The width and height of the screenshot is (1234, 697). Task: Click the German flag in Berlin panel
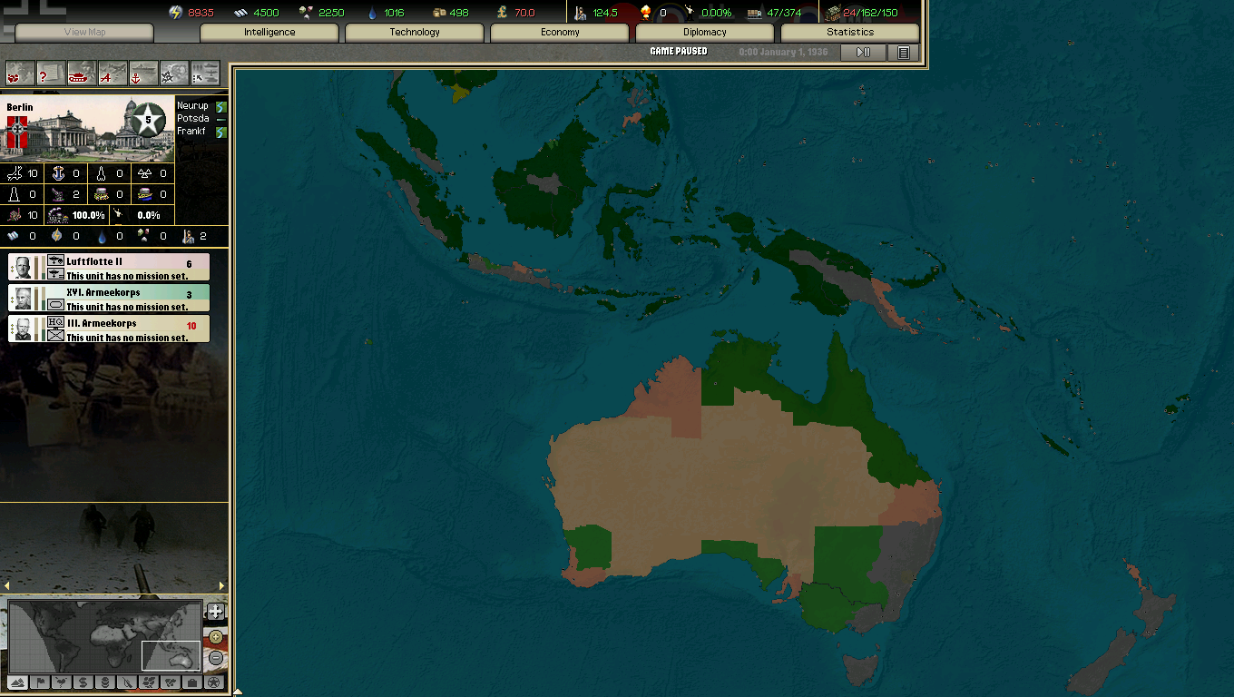coord(17,133)
